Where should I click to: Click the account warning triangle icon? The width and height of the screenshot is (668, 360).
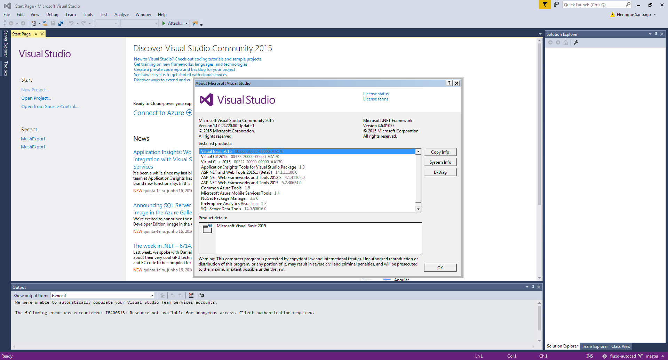click(612, 15)
